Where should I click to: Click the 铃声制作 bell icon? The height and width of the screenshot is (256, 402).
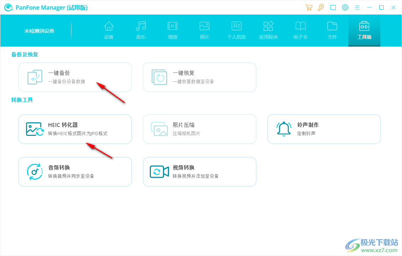click(x=284, y=129)
